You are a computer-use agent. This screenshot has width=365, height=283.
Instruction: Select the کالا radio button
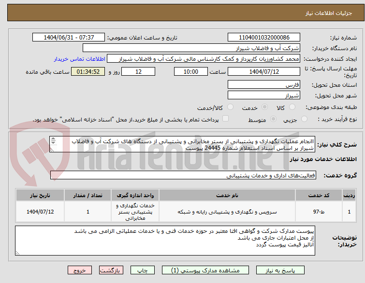292,107
